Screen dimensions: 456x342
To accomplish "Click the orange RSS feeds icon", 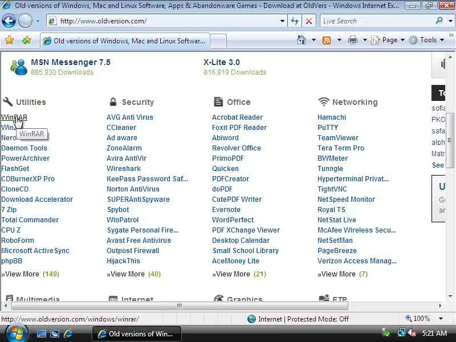I will 327,40.
